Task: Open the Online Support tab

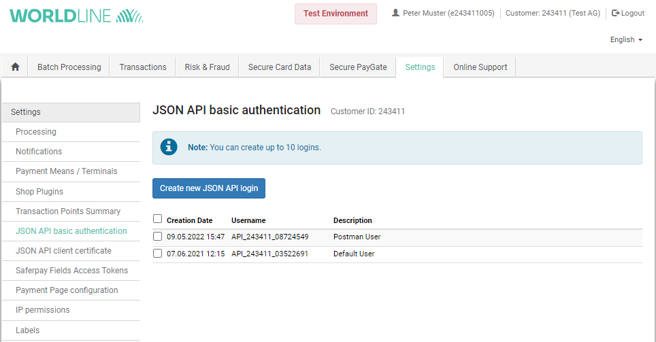Action: 480,67
